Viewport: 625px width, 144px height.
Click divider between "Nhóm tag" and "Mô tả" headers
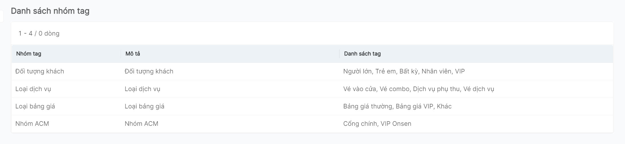coord(121,54)
